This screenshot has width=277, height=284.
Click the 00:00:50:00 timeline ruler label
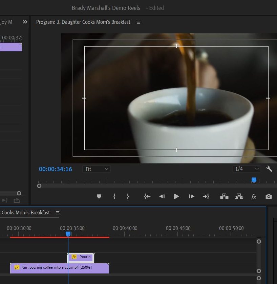click(x=231, y=228)
